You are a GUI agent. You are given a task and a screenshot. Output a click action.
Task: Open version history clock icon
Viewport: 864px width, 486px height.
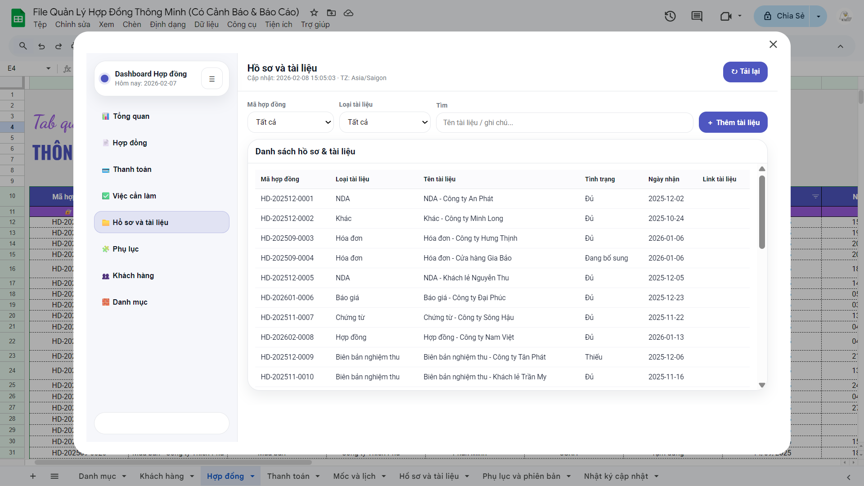(670, 16)
